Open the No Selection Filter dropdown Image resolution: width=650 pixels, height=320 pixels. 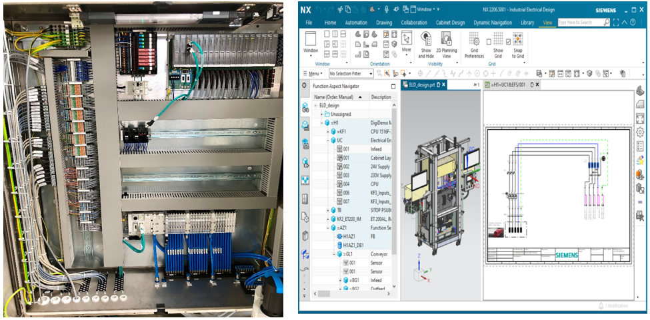click(x=351, y=74)
